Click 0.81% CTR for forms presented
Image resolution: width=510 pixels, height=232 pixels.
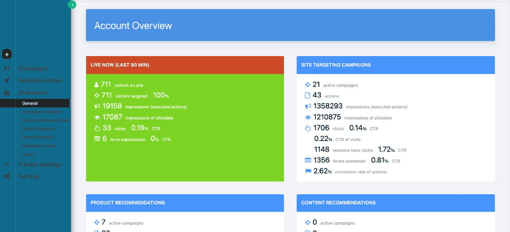click(380, 161)
